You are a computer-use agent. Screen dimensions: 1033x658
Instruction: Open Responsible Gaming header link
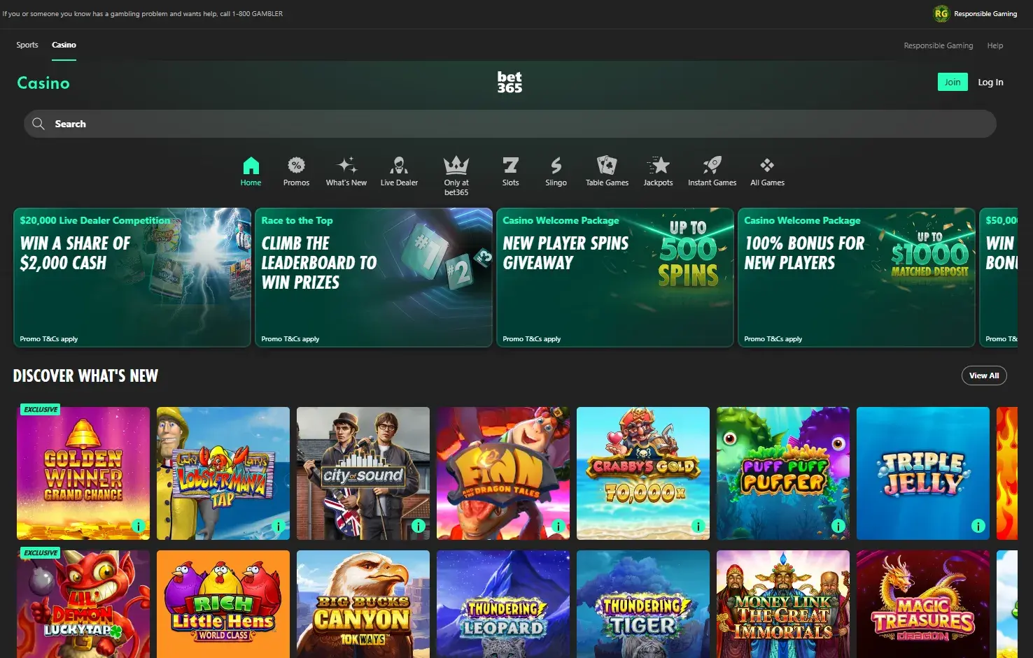click(938, 45)
